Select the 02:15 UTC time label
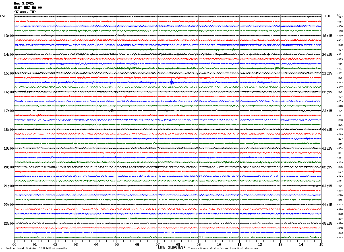 pyautogui.click(x=327, y=167)
